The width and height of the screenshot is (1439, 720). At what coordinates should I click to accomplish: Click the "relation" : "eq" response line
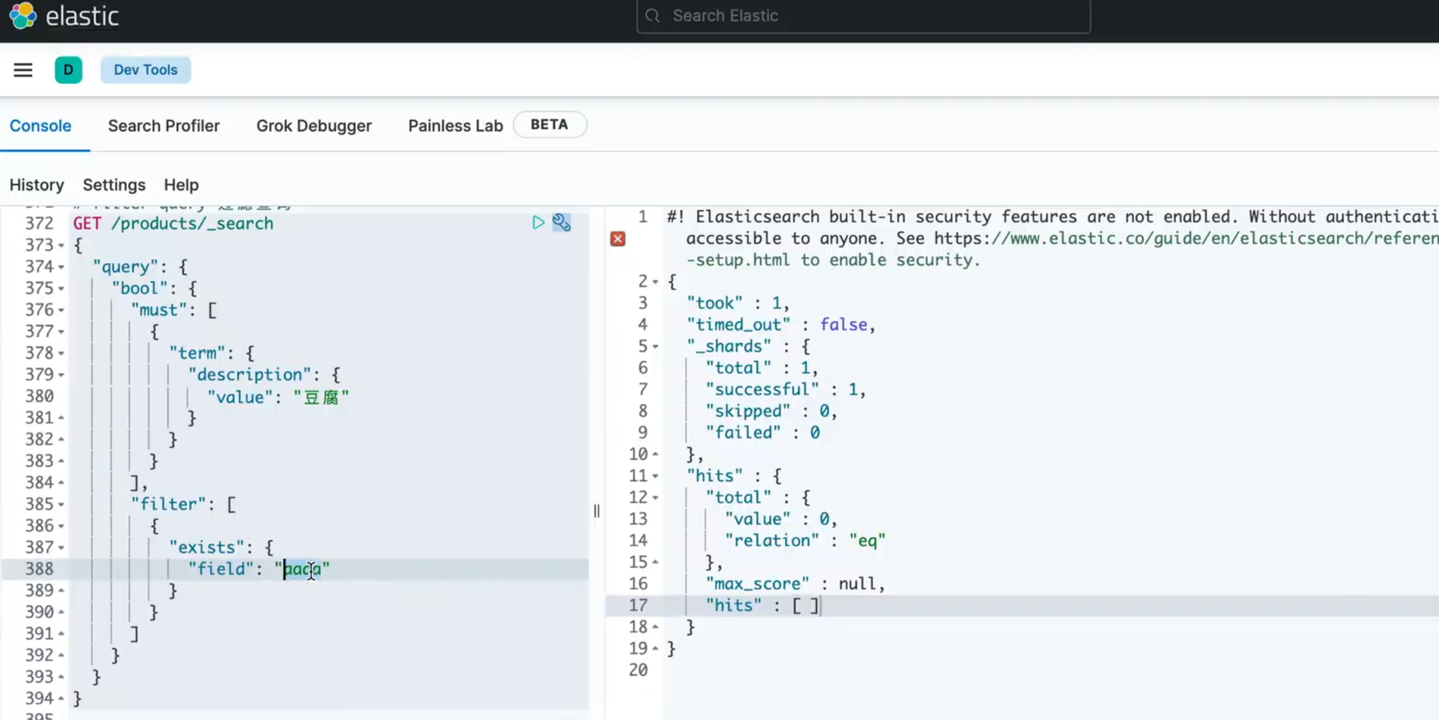[806, 541]
